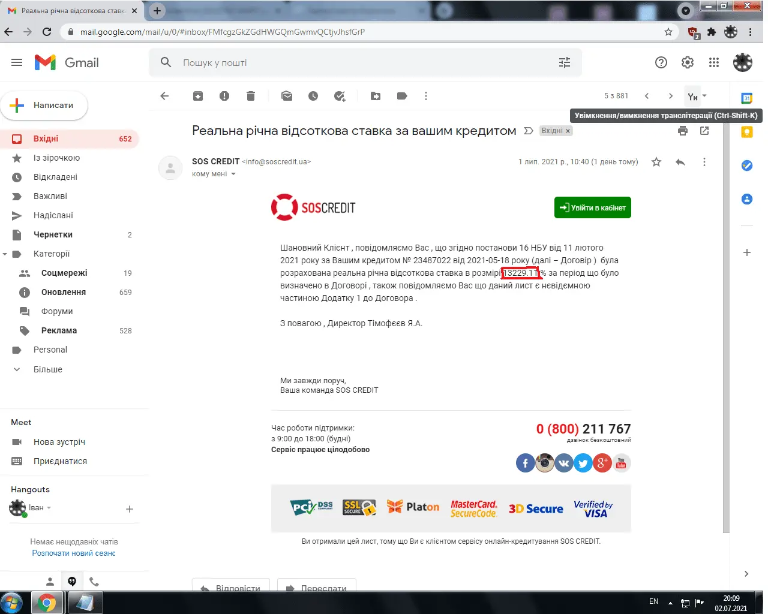
Task: Report this email as spam
Action: pyautogui.click(x=224, y=96)
